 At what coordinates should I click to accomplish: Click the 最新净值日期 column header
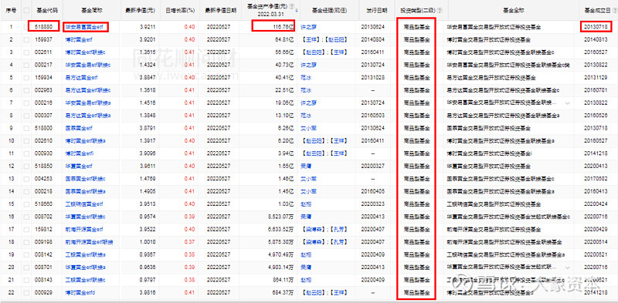[x=221, y=11]
